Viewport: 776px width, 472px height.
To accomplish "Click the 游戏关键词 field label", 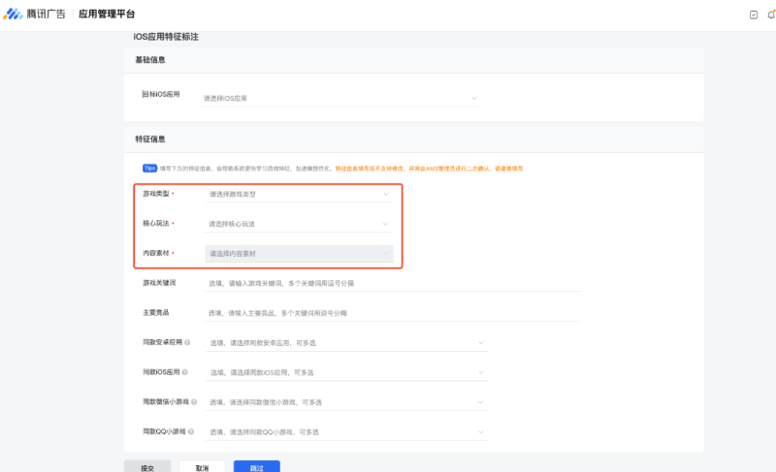I will click(x=159, y=283).
